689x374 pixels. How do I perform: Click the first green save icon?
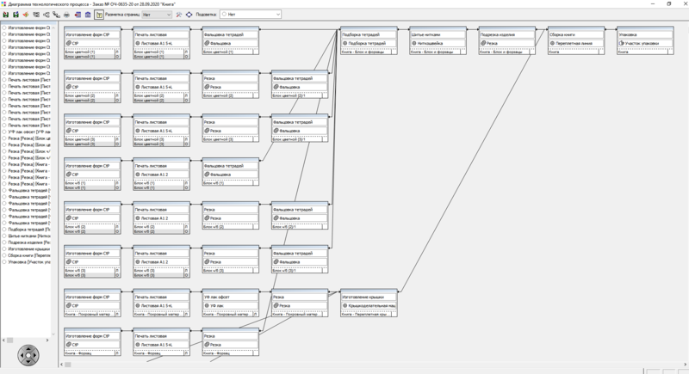pos(6,15)
